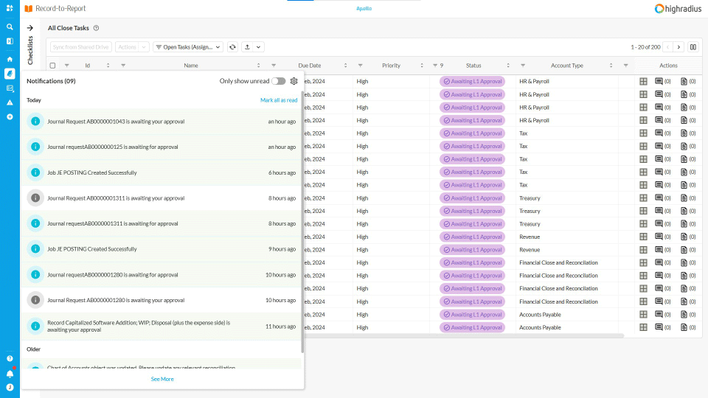Open attachments icon in first HR & Payroll row
This screenshot has height=398, width=708.
684,82
